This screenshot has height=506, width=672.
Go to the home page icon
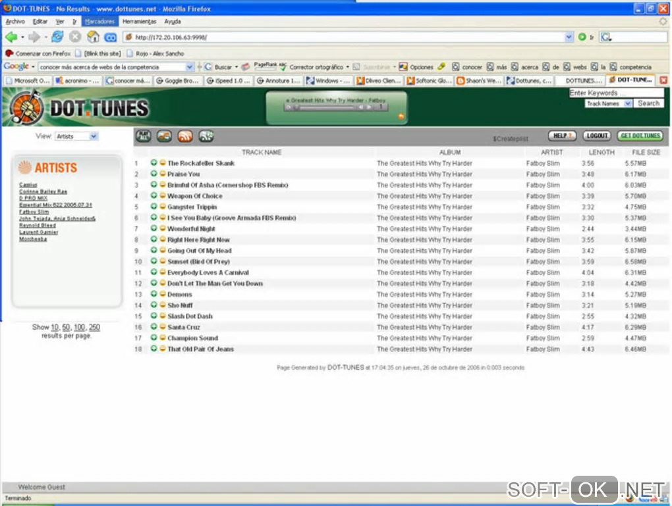(x=93, y=38)
